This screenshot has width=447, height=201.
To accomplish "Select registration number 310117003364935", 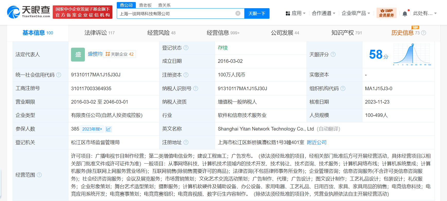I will [x=91, y=88].
